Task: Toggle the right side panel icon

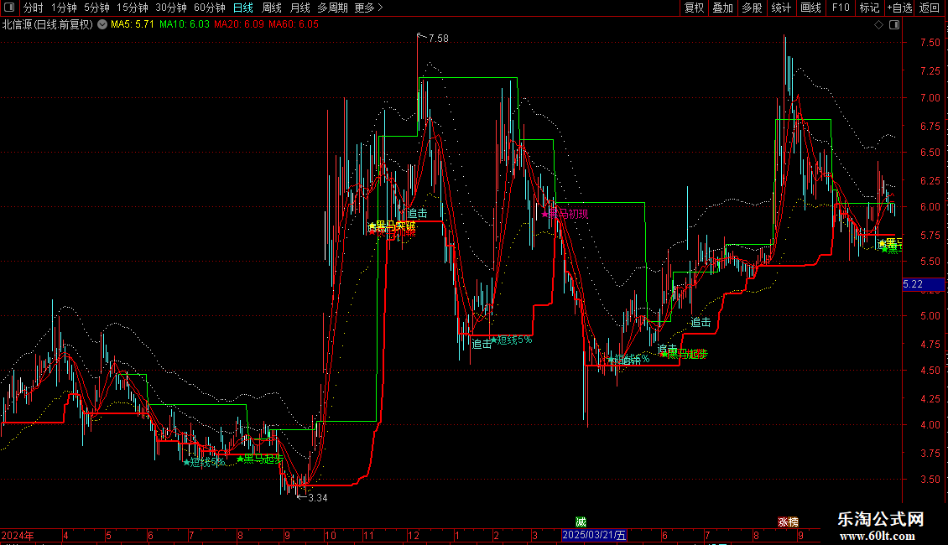Action: [x=894, y=25]
